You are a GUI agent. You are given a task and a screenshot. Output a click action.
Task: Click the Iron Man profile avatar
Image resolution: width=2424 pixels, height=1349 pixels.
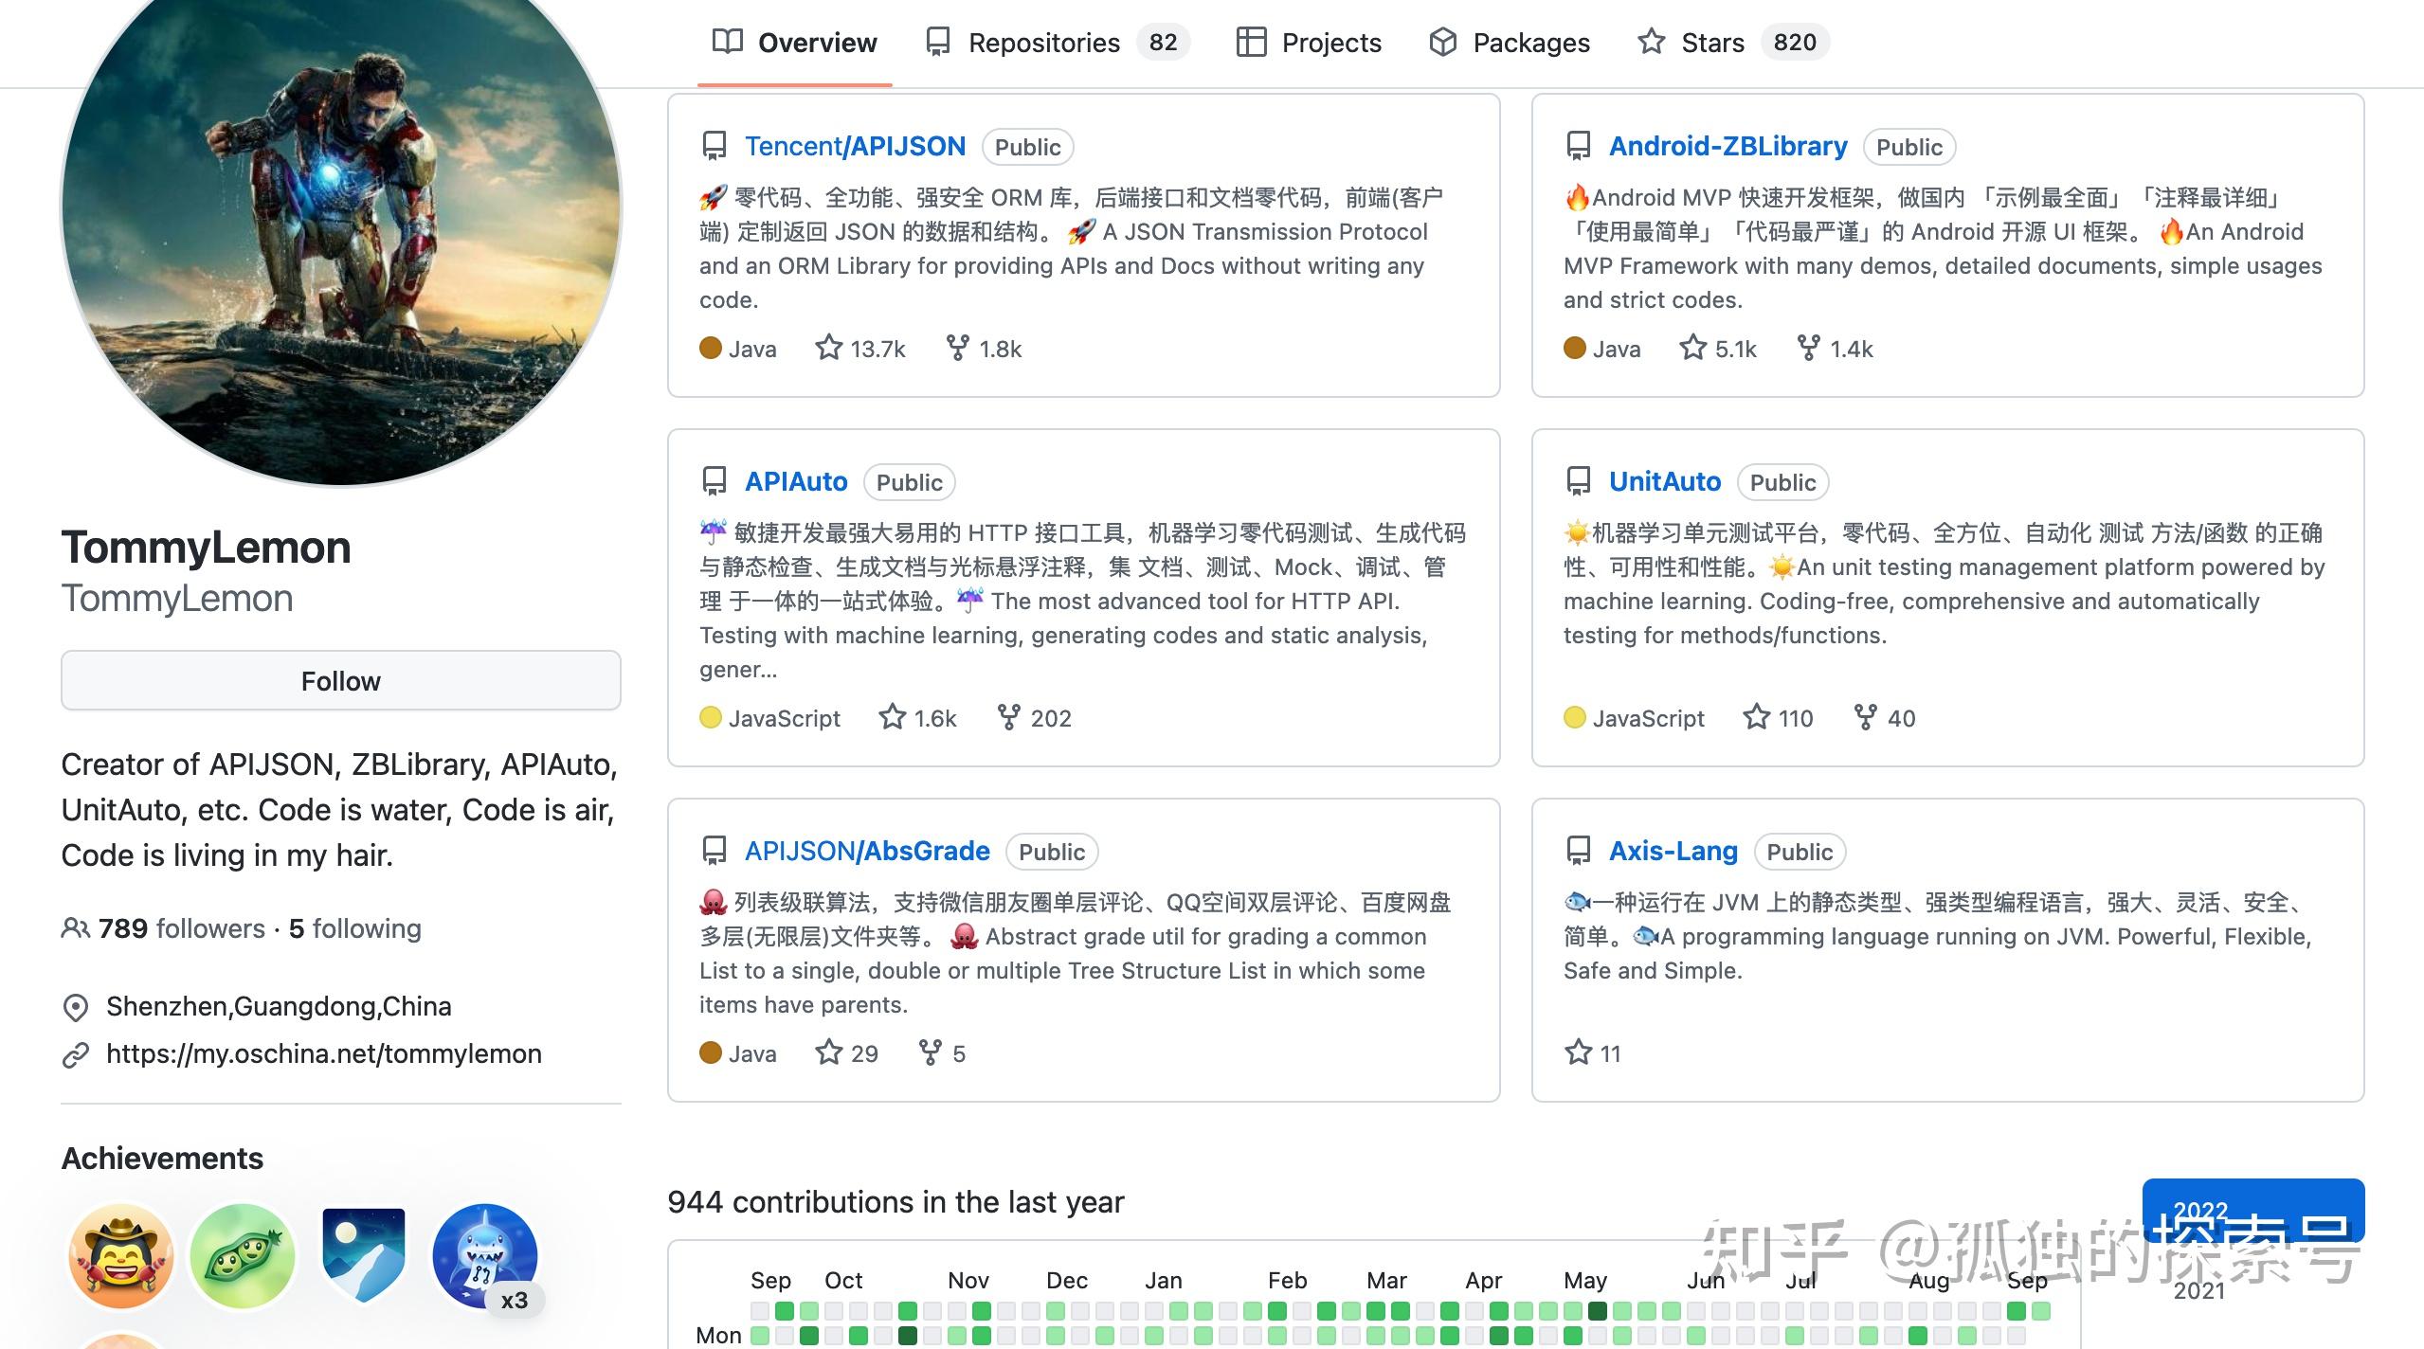point(341,208)
